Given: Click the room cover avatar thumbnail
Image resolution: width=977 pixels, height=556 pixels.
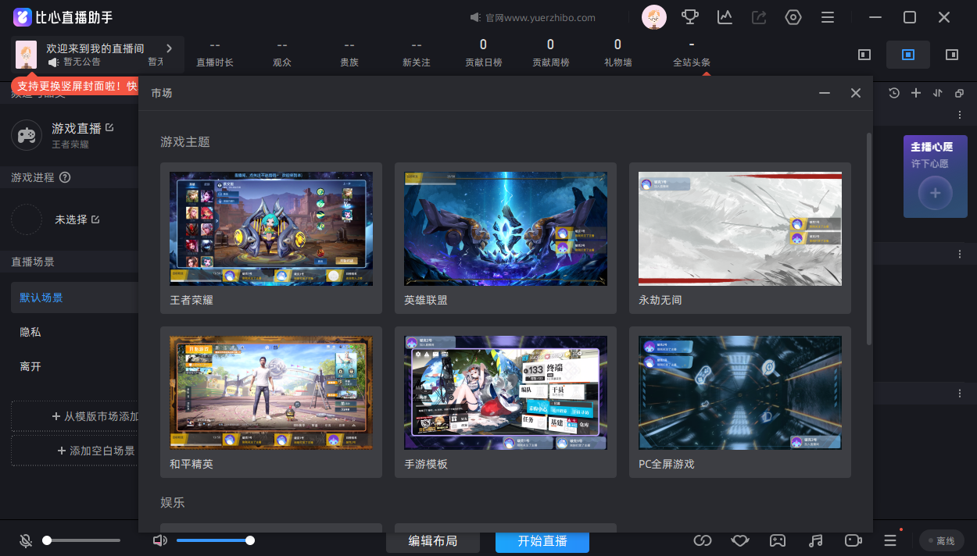Looking at the screenshot, I should point(27,55).
